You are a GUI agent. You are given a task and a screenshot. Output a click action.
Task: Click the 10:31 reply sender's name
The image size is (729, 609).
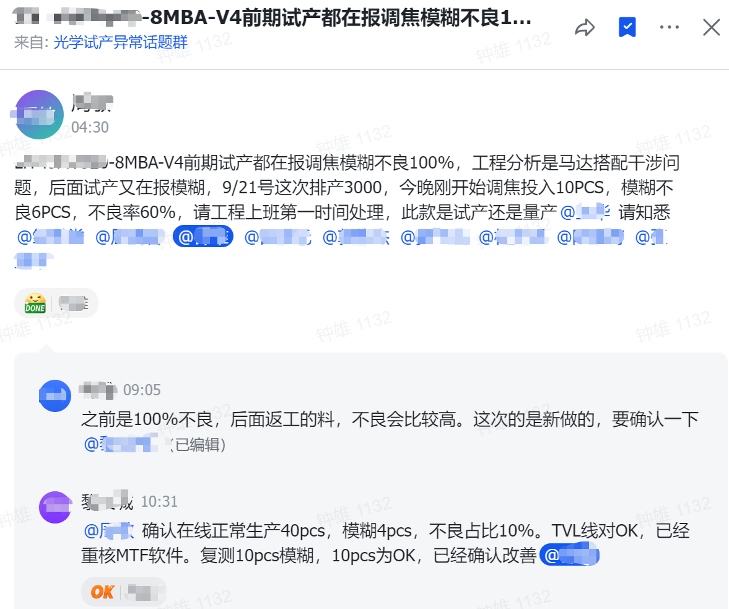click(107, 501)
